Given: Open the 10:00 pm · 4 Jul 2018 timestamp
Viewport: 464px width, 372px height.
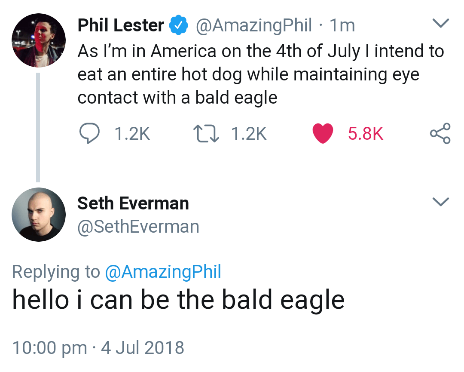Looking at the screenshot, I should click(x=98, y=347).
